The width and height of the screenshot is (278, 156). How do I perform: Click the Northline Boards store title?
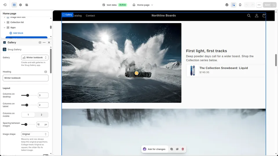pyautogui.click(x=164, y=16)
